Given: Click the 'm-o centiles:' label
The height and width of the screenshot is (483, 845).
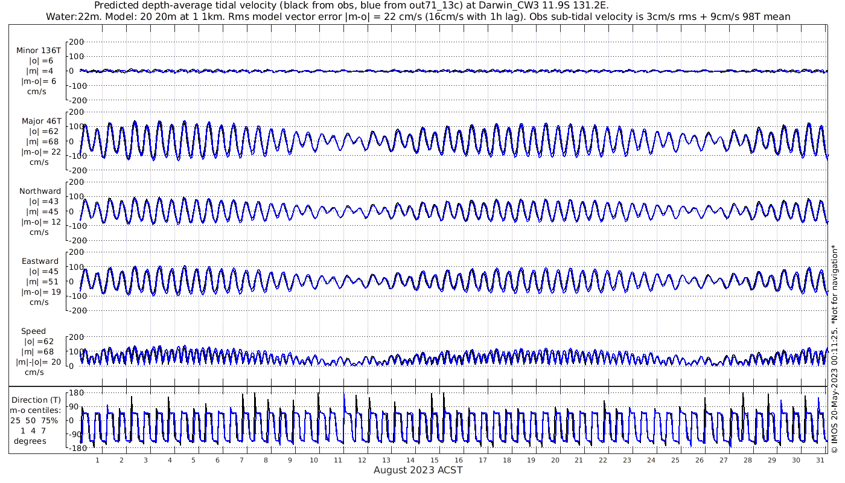Looking at the screenshot, I should coord(36,411).
